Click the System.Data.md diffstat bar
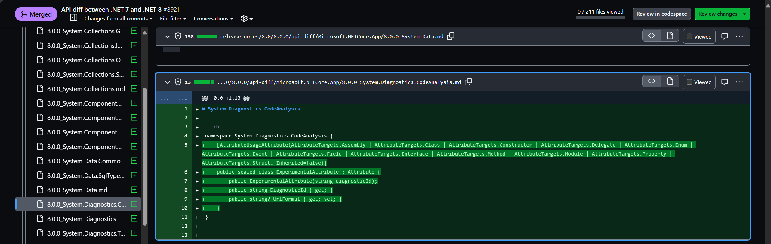The image size is (771, 244). [207, 36]
